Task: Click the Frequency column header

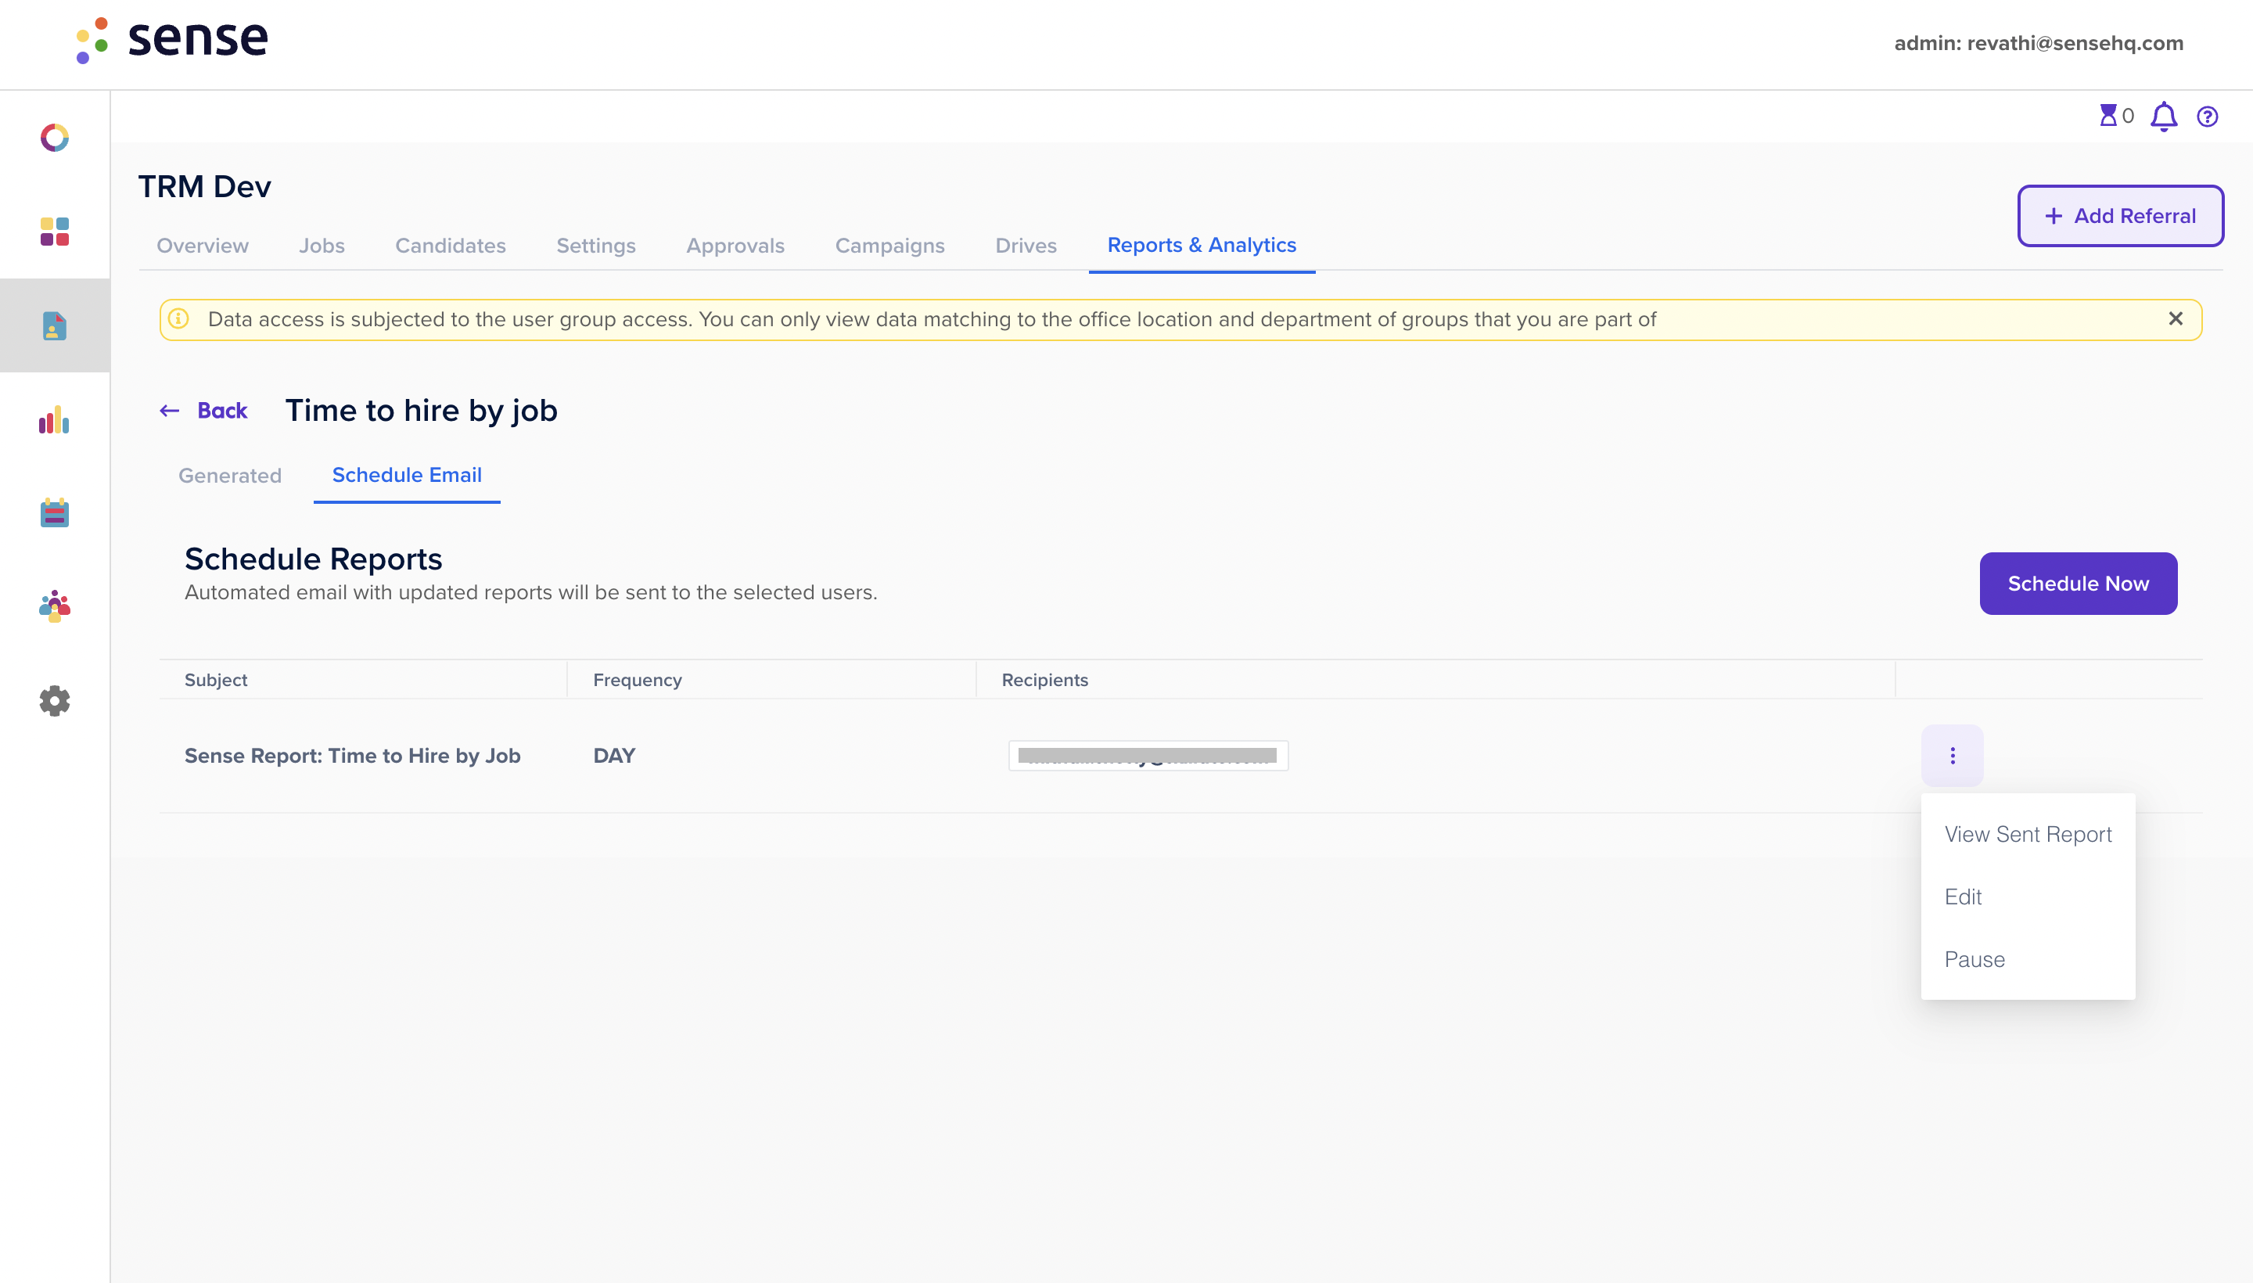Action: click(637, 681)
